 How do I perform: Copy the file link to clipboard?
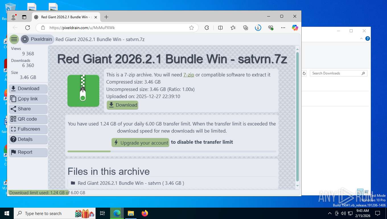(28, 99)
